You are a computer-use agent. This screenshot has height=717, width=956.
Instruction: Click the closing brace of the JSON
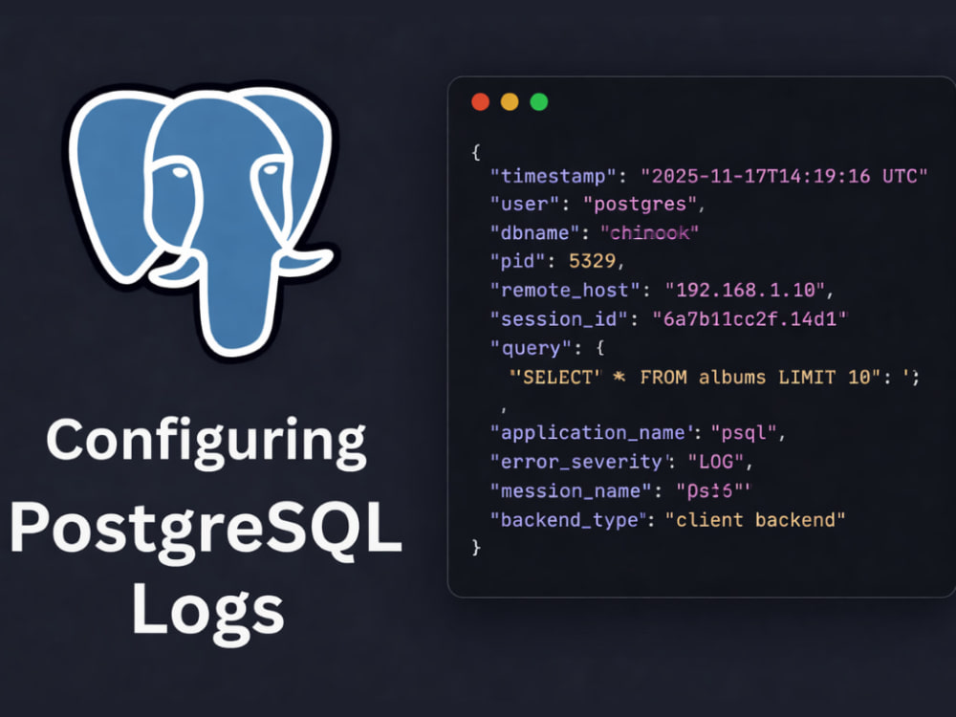pyautogui.click(x=476, y=547)
